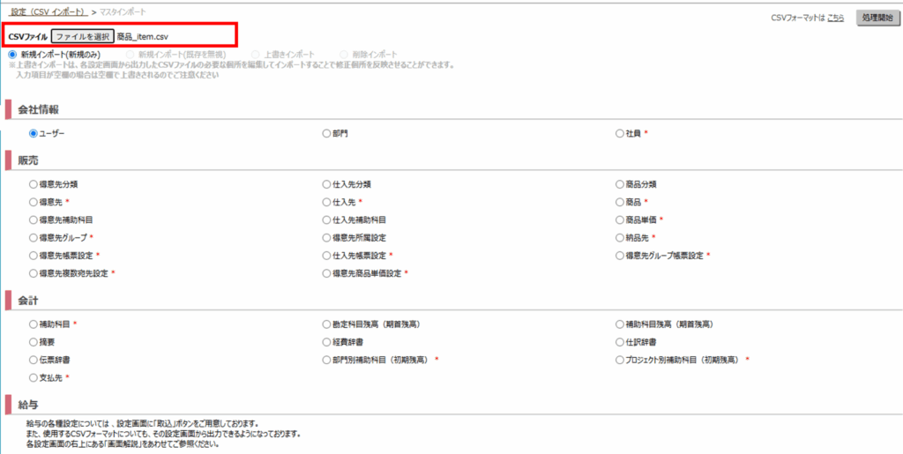Image resolution: width=903 pixels, height=454 pixels.
Task: Select the 新規インポート(新規のみ) radio button
Action: 12,55
